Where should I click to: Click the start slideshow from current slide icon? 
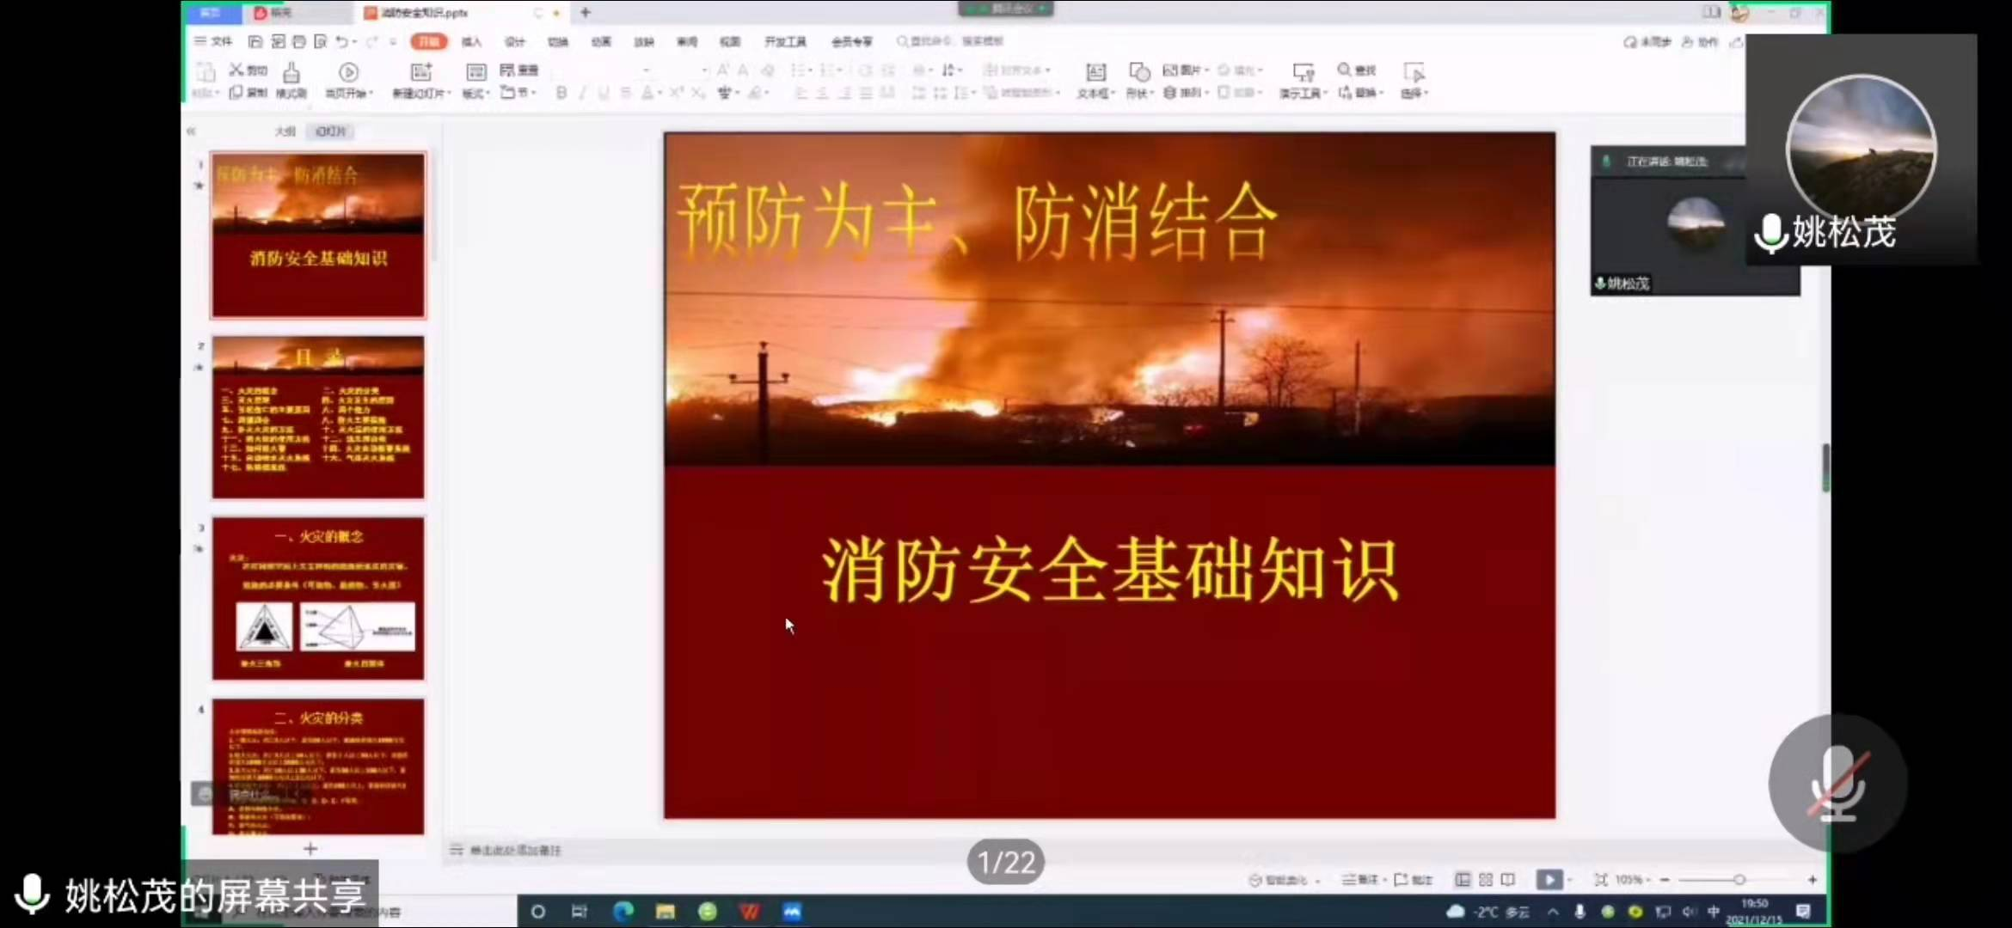[348, 72]
